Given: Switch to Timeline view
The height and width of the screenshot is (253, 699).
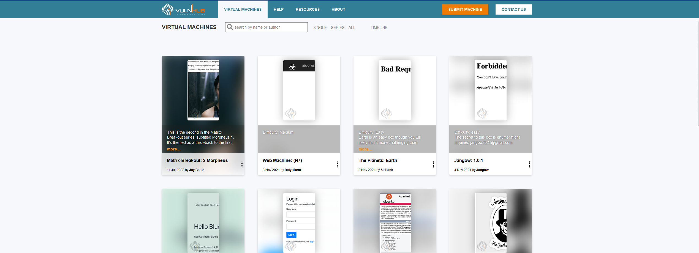Looking at the screenshot, I should pyautogui.click(x=379, y=28).
